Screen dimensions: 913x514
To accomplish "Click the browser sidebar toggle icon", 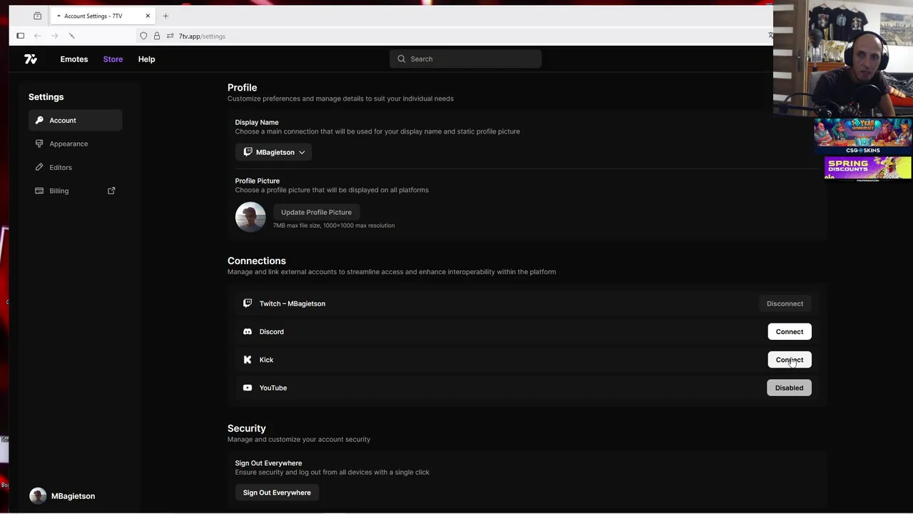I will pyautogui.click(x=21, y=36).
